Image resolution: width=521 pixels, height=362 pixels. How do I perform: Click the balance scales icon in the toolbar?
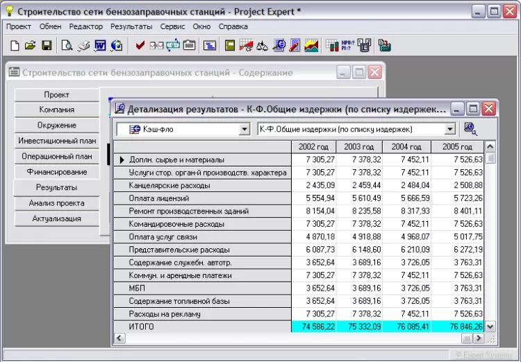tap(263, 46)
